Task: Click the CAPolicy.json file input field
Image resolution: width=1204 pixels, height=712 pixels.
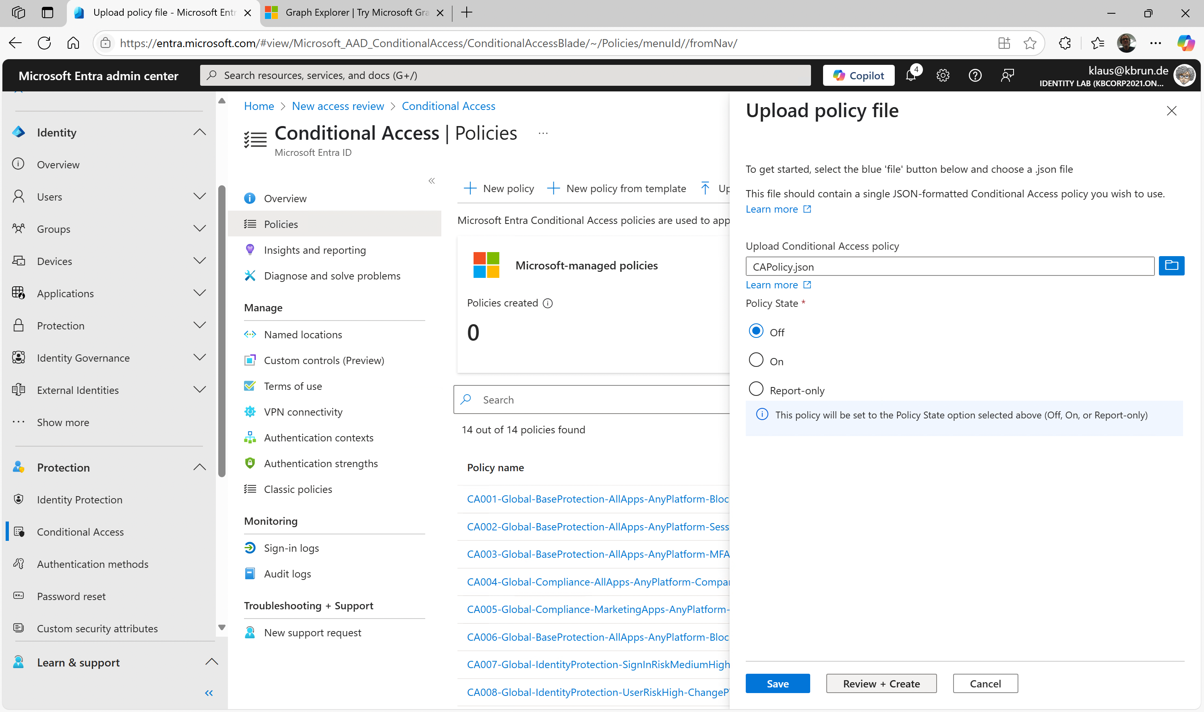Action: [950, 266]
